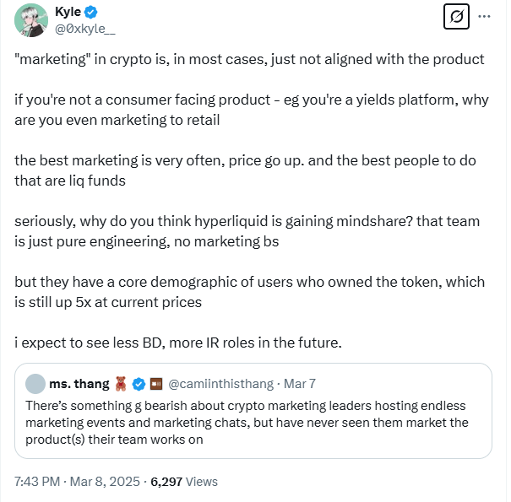This screenshot has height=502, width=511.
Task: Click the Mar 7 quoted date
Action: pyautogui.click(x=300, y=384)
